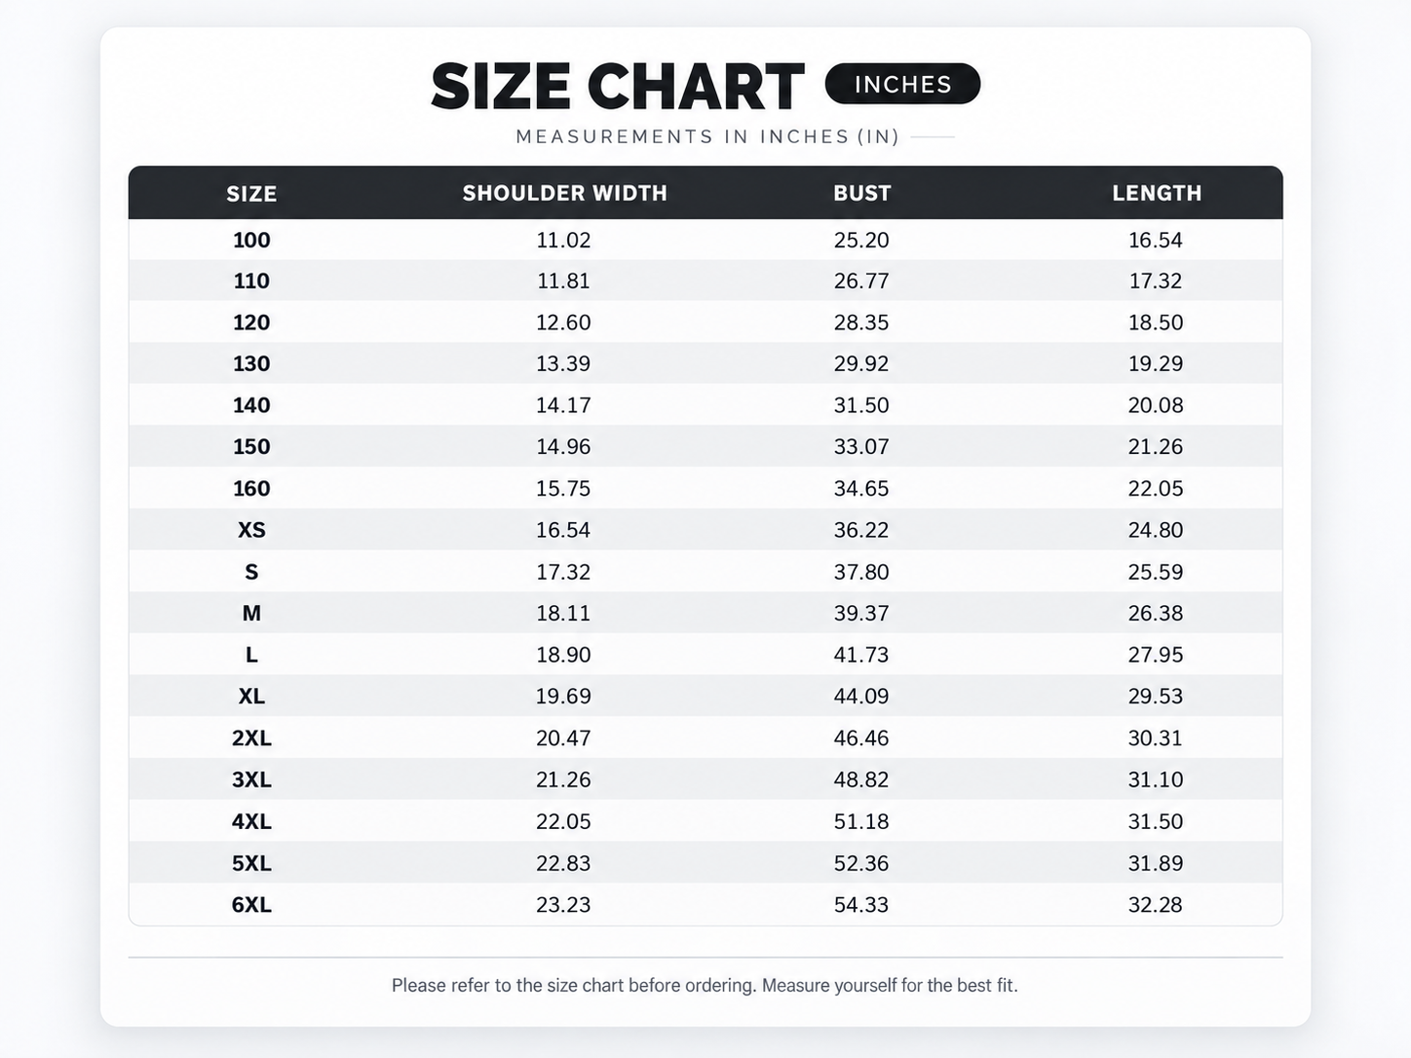
Task: Select the XS size label
Action: [x=251, y=530]
